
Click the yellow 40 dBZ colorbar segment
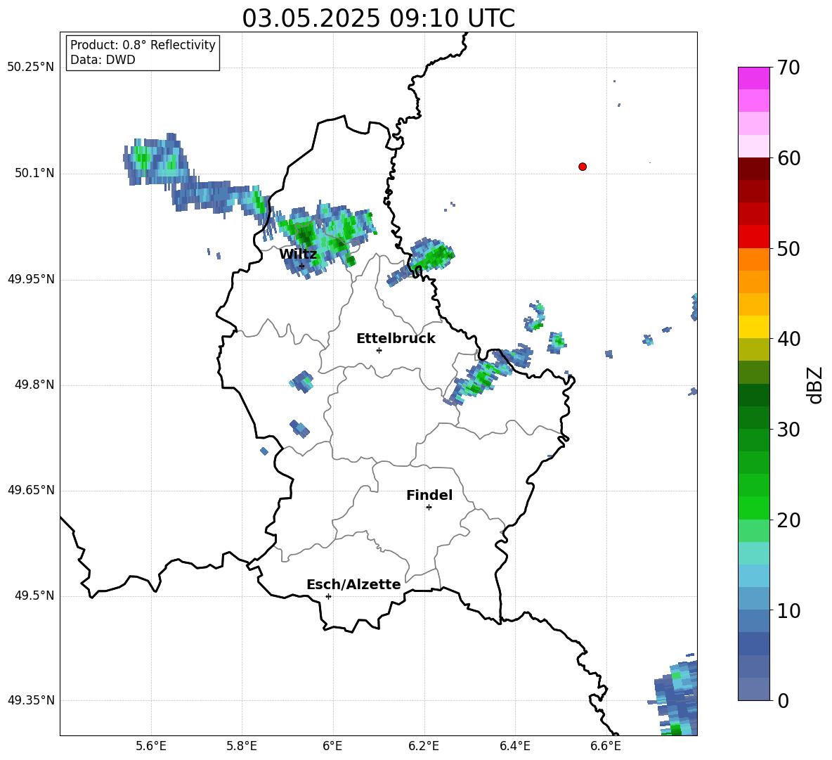click(x=753, y=327)
